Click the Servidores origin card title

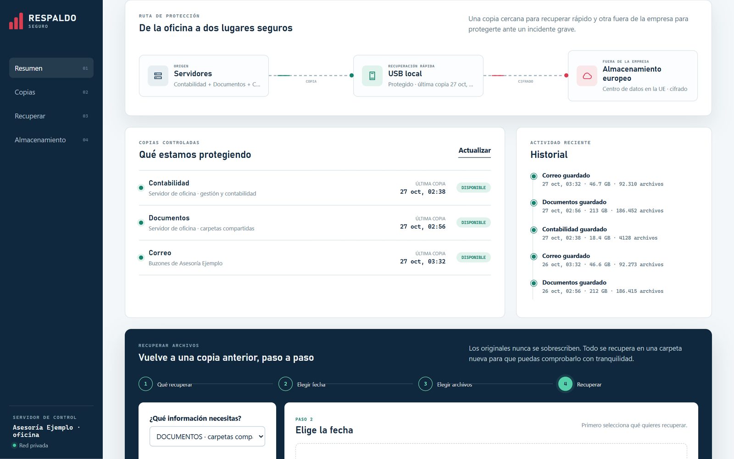[x=193, y=73]
